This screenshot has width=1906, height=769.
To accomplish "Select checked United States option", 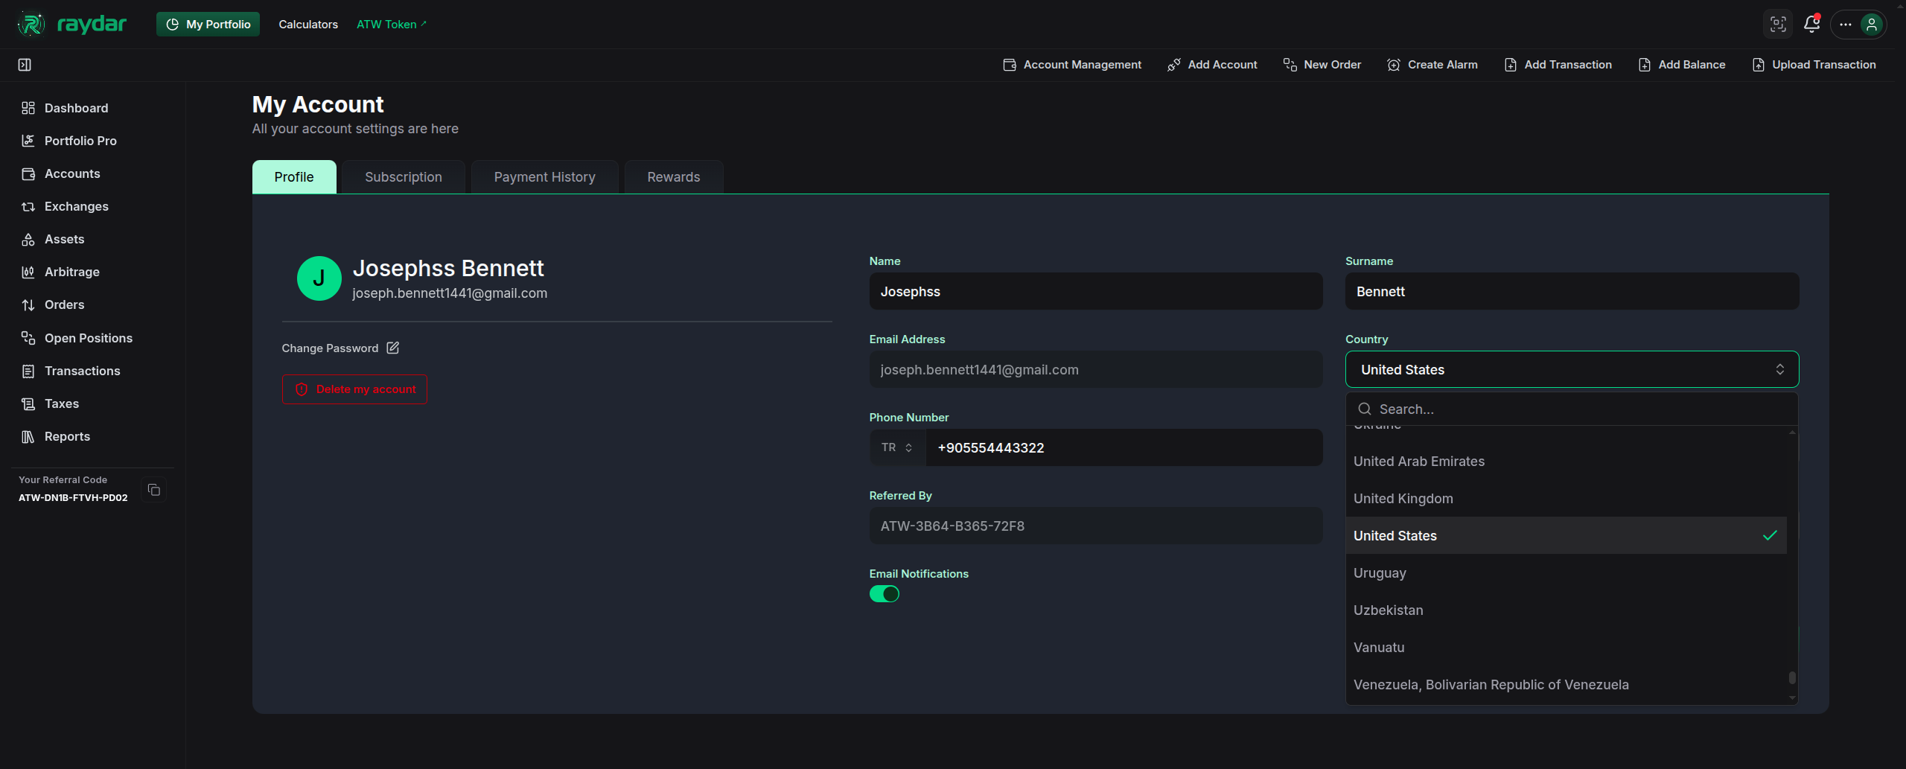I will pyautogui.click(x=1566, y=535).
